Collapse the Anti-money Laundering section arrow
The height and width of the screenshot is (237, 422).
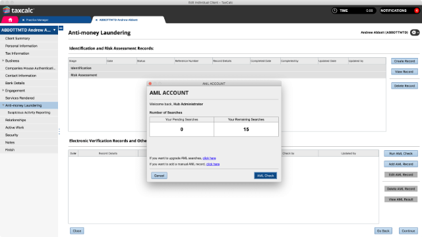click(3, 105)
